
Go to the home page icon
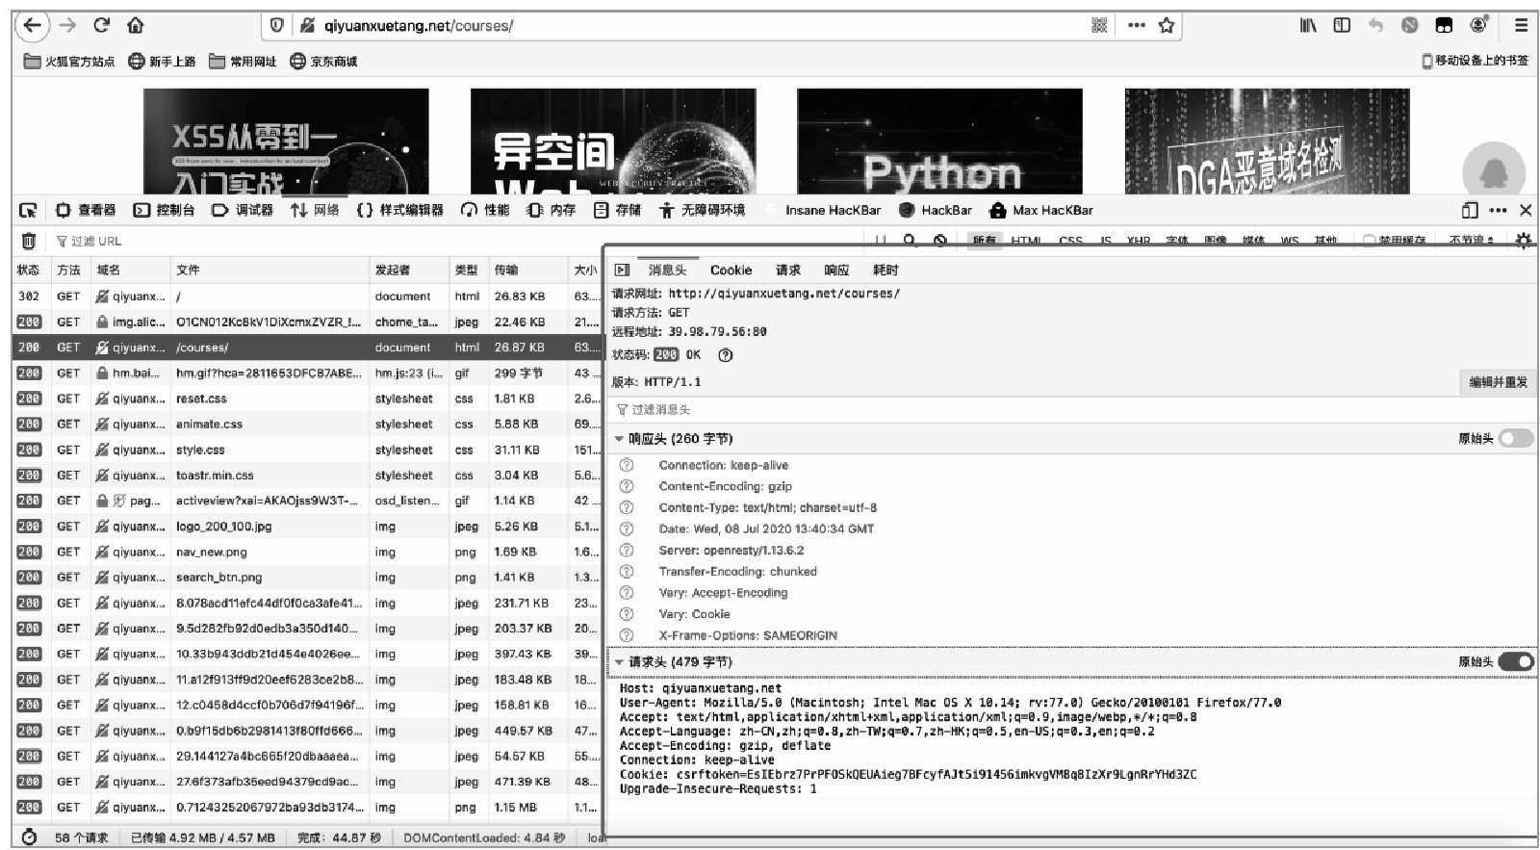coord(135,26)
